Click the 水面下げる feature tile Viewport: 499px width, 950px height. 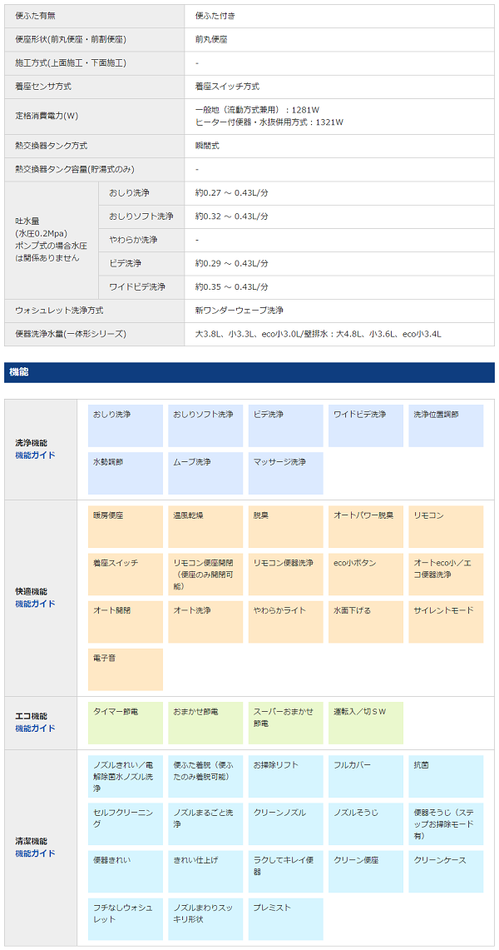366,622
